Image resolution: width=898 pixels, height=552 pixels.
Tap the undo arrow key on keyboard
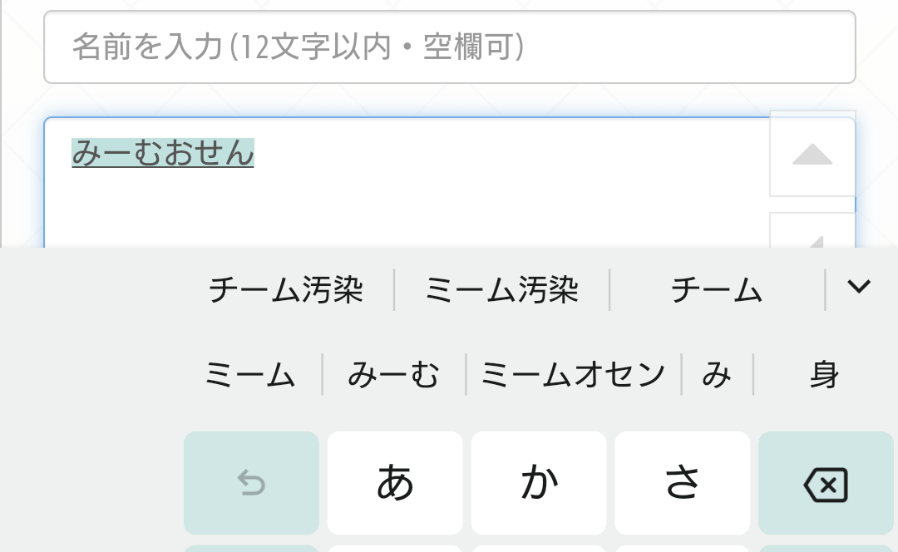pyautogui.click(x=251, y=483)
